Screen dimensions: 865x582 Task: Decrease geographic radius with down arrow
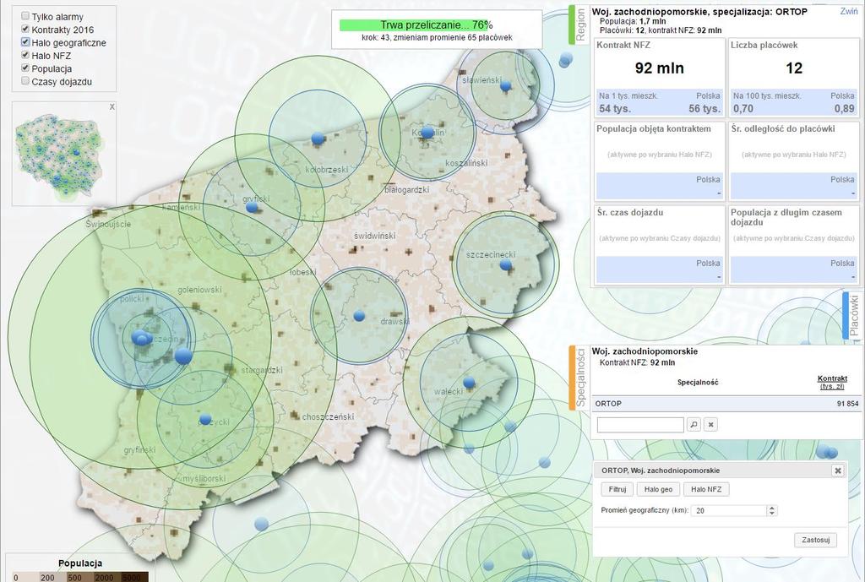772,514
